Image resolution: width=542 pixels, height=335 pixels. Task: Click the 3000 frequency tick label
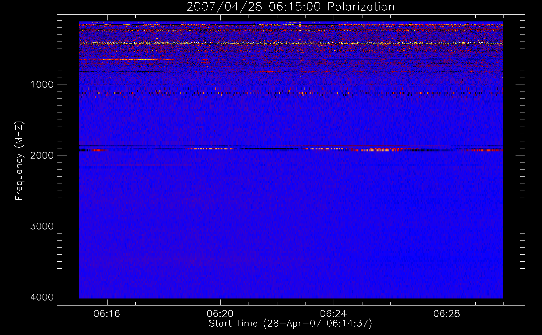pos(42,226)
